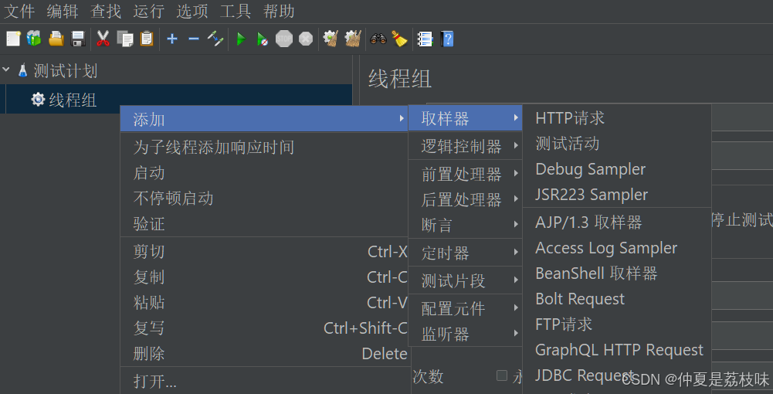Add a 测试活动 sampler

tap(617, 144)
